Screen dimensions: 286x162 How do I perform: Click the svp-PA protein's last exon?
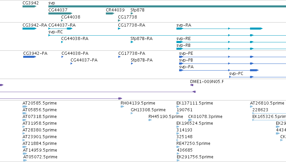click(x=254, y=70)
